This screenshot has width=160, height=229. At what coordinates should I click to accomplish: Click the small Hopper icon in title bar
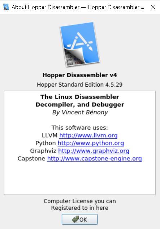pos(6,7)
